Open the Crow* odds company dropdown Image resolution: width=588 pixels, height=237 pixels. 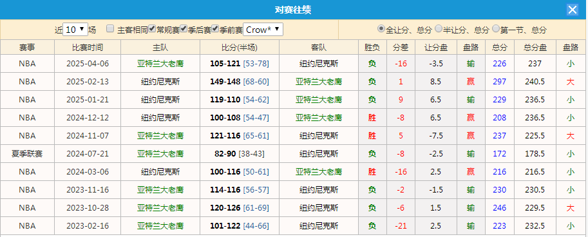pos(263,30)
